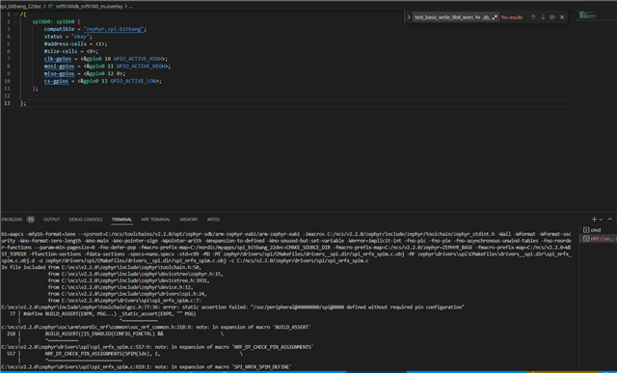Toggle Match Whole Word in find box
The image size is (617, 373).
coord(486,17)
